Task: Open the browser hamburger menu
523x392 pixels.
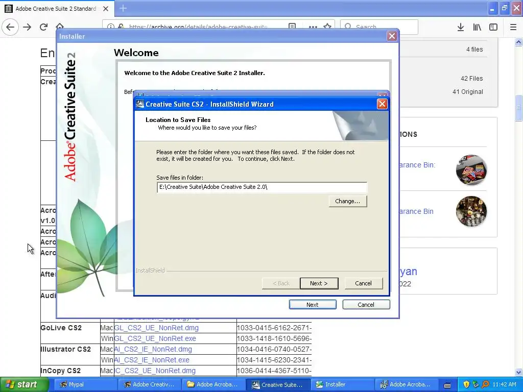Action: 513,27
